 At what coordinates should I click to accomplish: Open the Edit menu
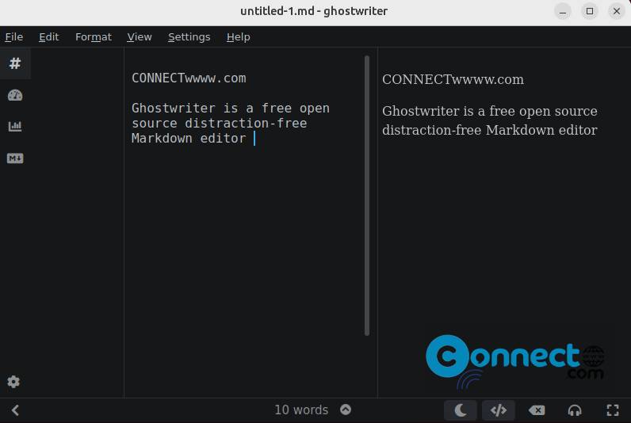pos(48,37)
